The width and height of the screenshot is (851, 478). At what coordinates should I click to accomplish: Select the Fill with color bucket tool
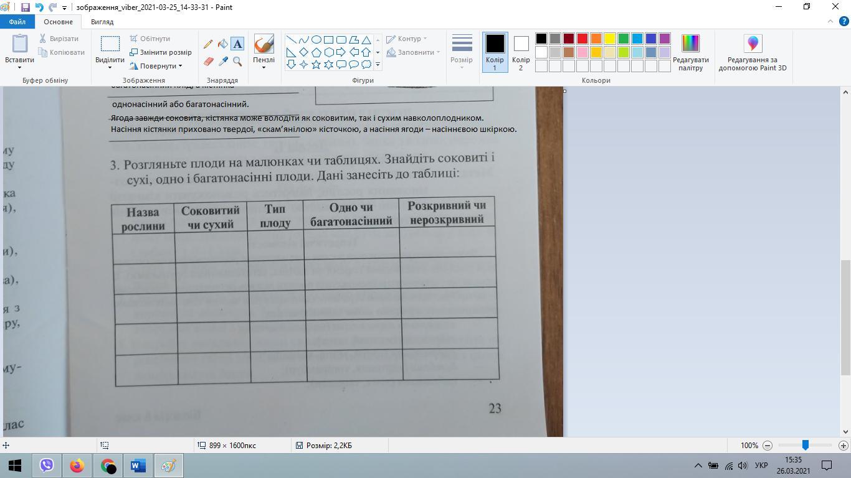click(x=222, y=44)
